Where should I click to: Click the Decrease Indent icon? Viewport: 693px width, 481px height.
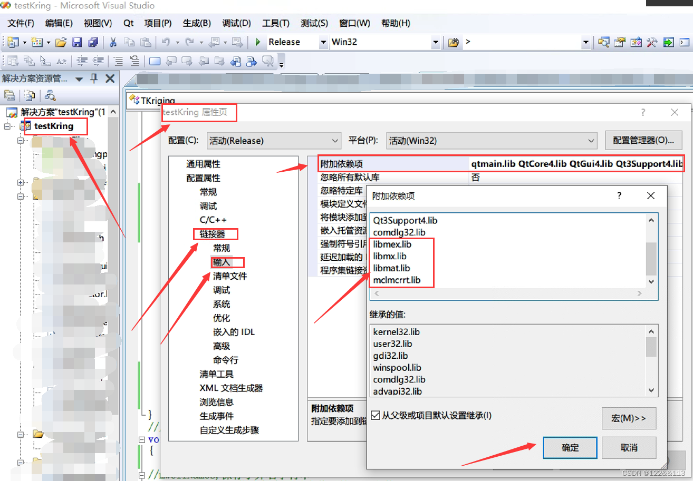point(82,61)
